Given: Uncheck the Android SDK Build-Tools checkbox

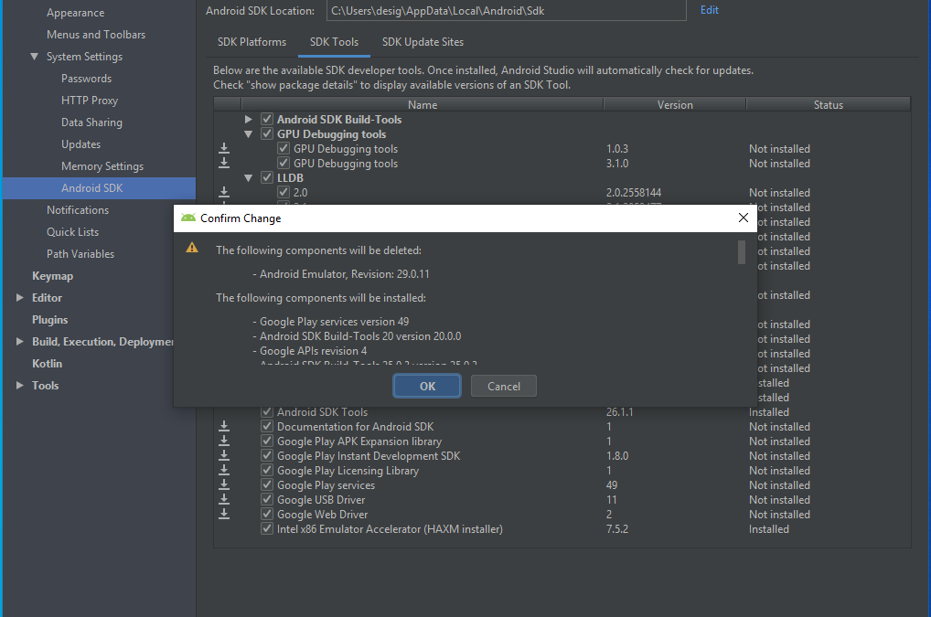Looking at the screenshot, I should point(267,119).
